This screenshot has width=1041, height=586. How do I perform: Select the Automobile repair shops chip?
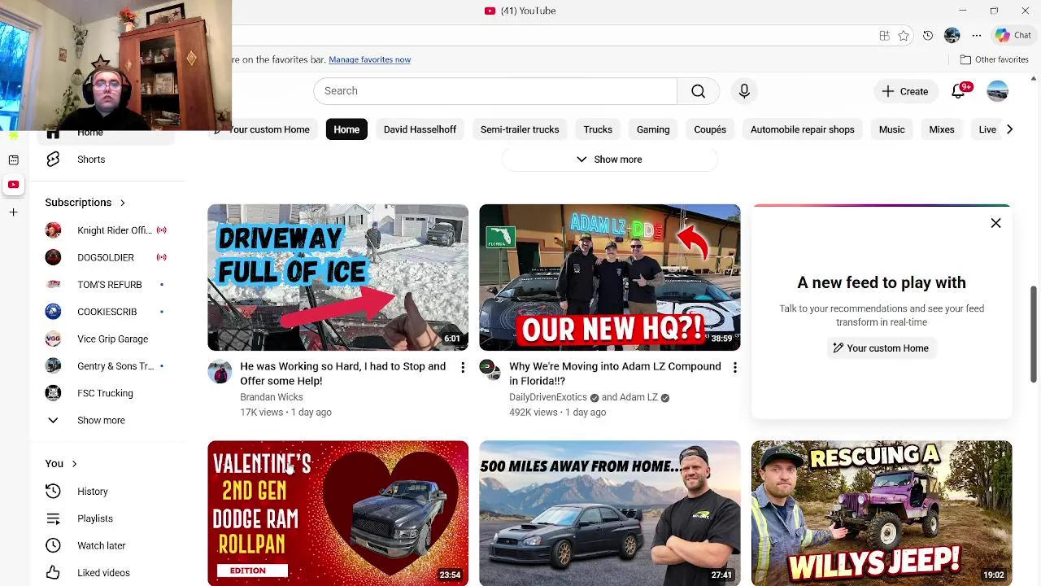[x=803, y=129]
